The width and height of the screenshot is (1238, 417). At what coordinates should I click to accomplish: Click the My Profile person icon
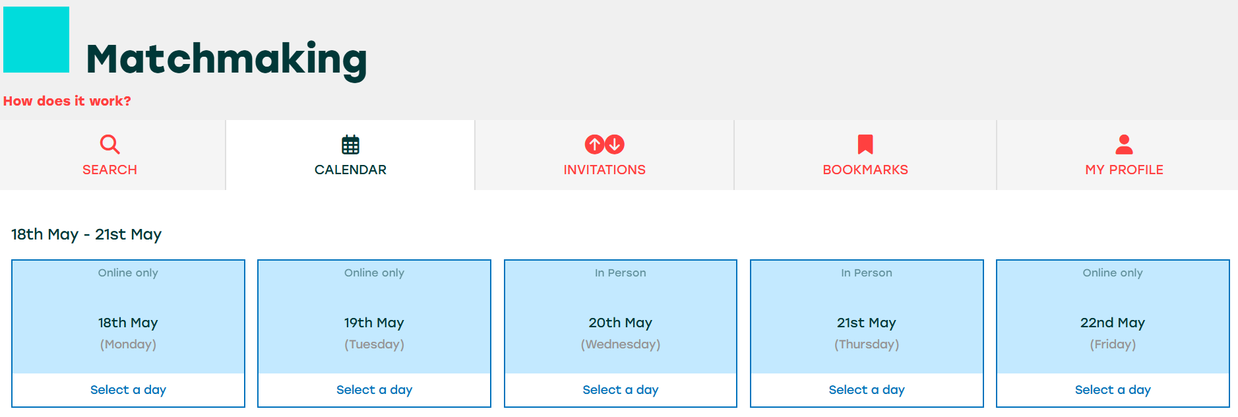[x=1124, y=144]
